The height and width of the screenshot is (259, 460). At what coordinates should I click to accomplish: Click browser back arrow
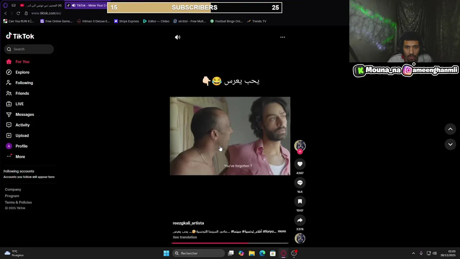[x=5, y=13]
